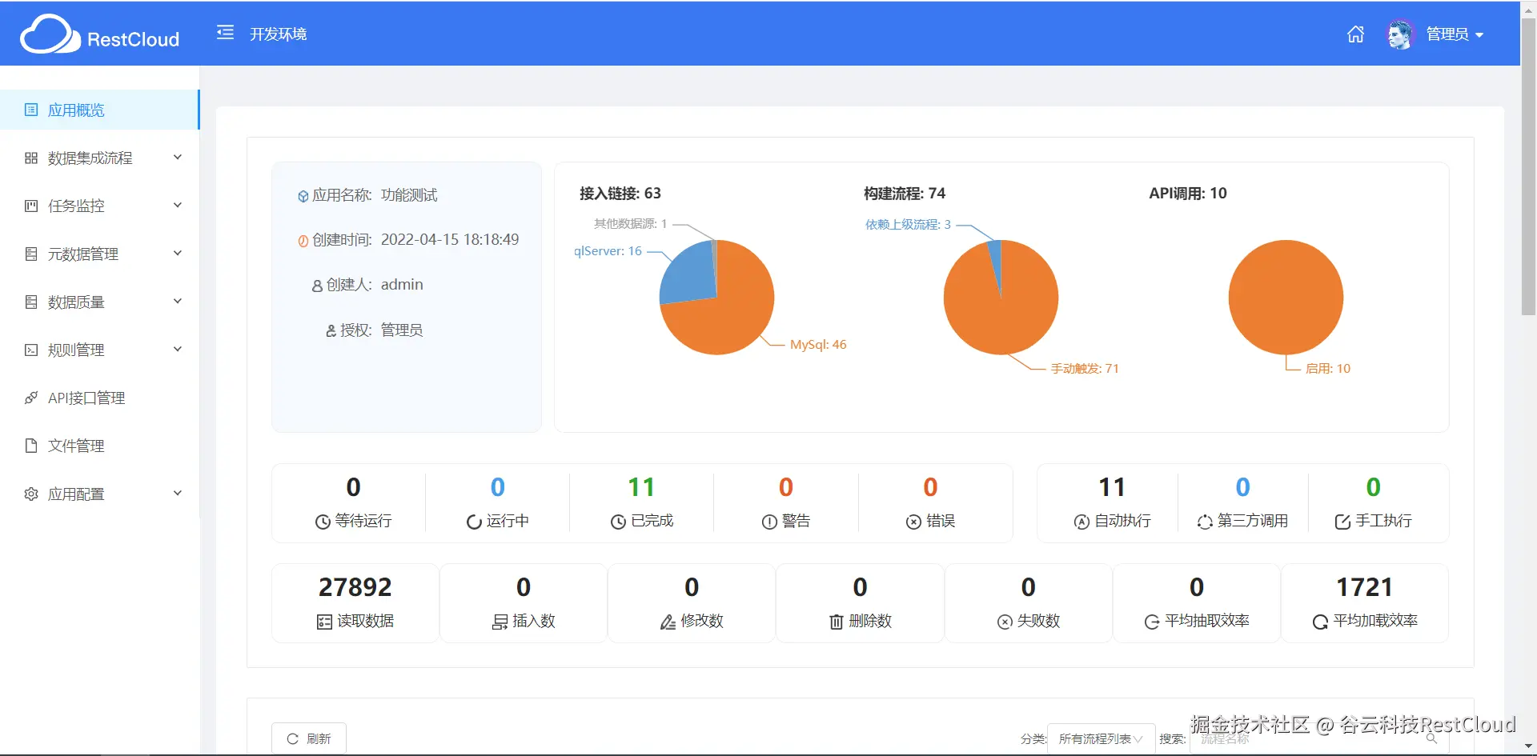Open 文件管理 in sidebar
Screen dimensions: 1537x756
tap(99, 446)
